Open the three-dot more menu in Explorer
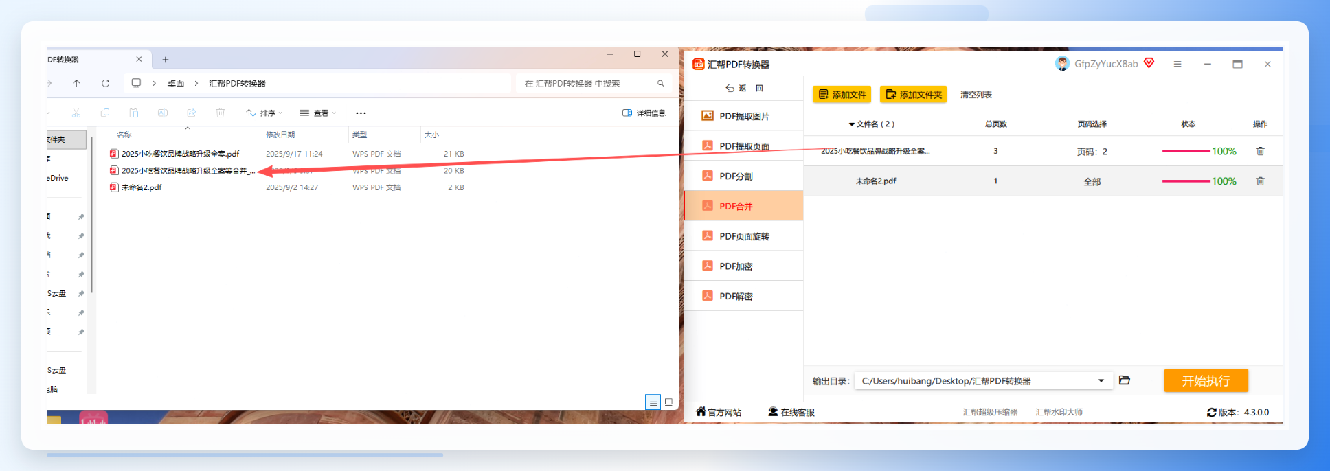Viewport: 1330px width, 471px height. tap(361, 113)
